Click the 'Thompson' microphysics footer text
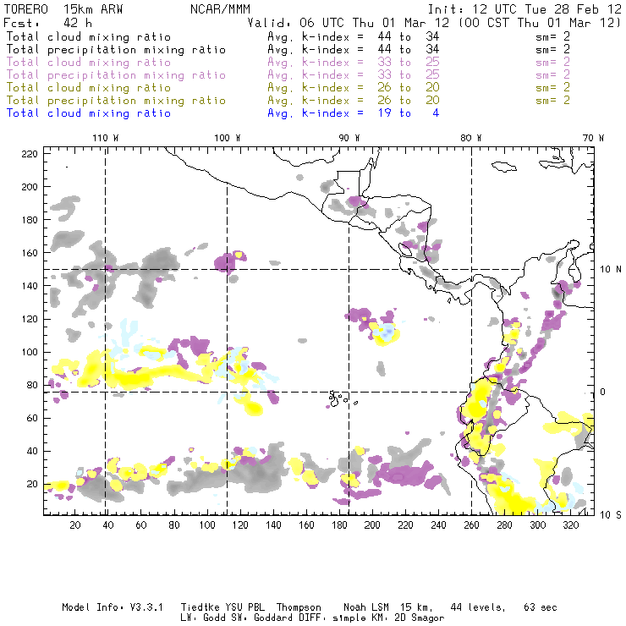Image resolution: width=626 pixels, height=626 pixels. [x=299, y=607]
